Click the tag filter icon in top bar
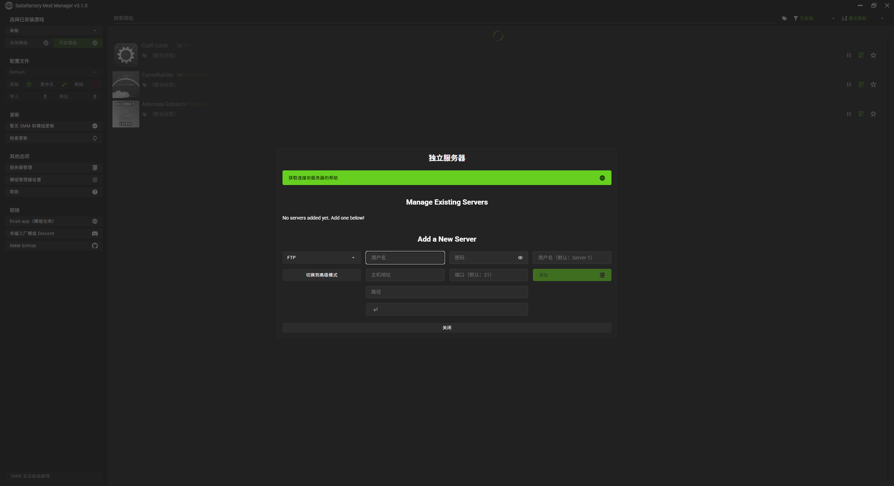The image size is (894, 486). 784,19
